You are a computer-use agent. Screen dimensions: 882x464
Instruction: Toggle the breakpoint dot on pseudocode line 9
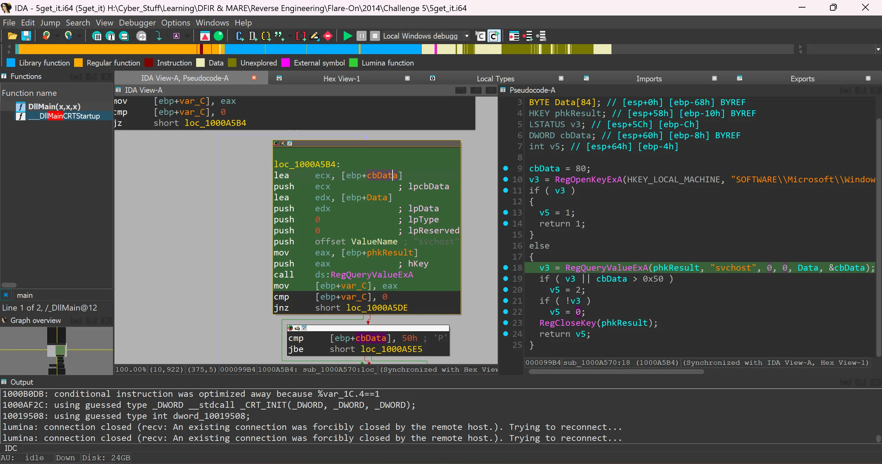click(505, 168)
